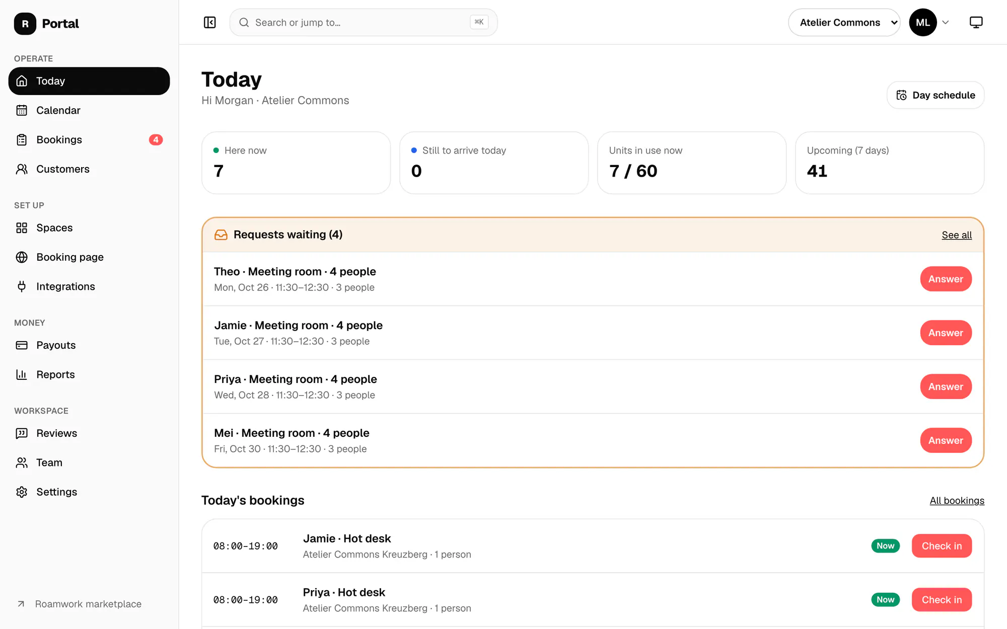Click the Reports bar chart icon
The height and width of the screenshot is (629, 1007).
coord(22,374)
